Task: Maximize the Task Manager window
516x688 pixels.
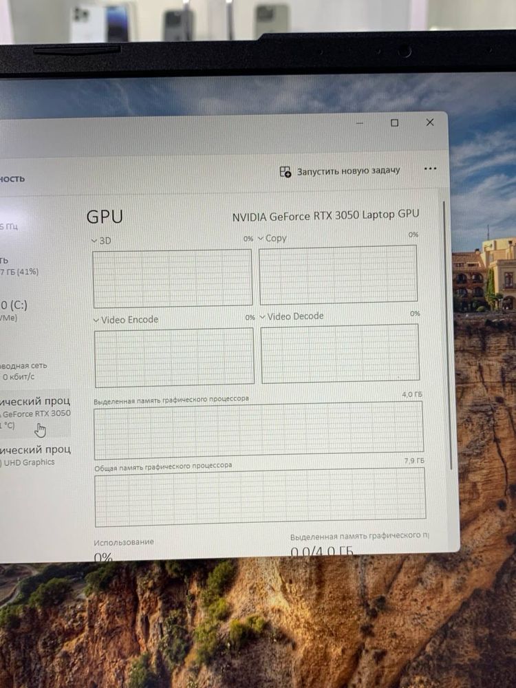Action: (394, 123)
